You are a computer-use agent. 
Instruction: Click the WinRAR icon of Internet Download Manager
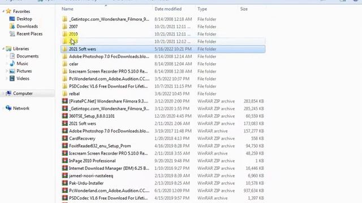pos(65,168)
